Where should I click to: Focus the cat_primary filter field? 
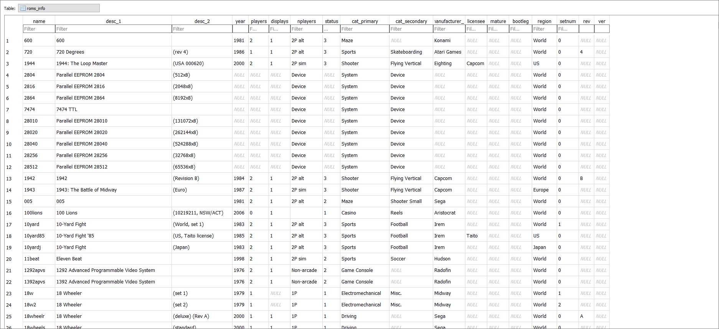pos(364,29)
